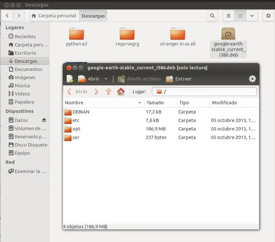This screenshot has width=275, height=242.
Task: Select the python a3 folder
Action: (x=76, y=37)
